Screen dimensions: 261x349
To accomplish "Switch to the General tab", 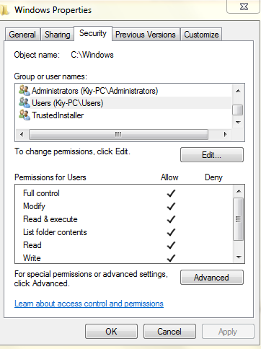I will (x=22, y=35).
